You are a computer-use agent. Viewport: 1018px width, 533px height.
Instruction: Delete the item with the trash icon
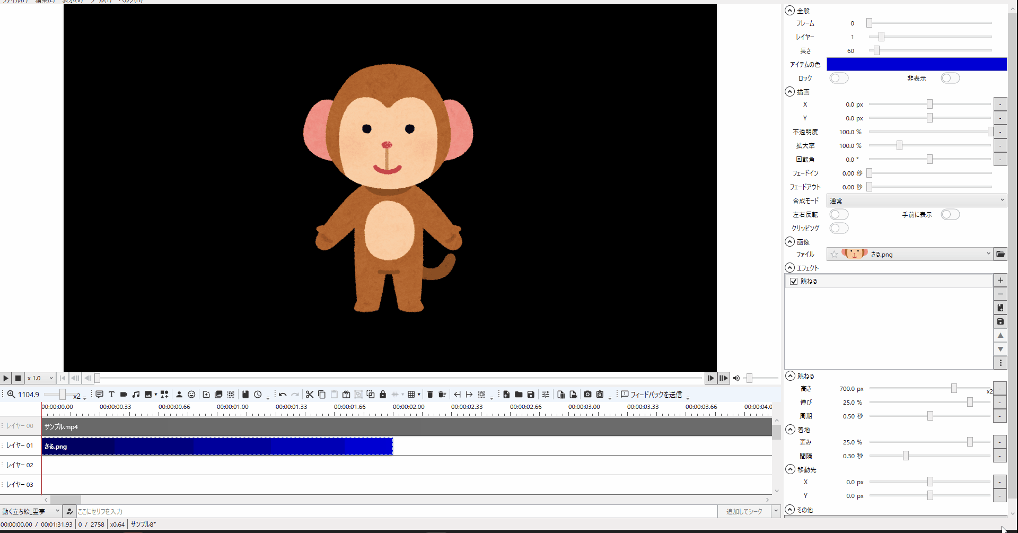[430, 394]
